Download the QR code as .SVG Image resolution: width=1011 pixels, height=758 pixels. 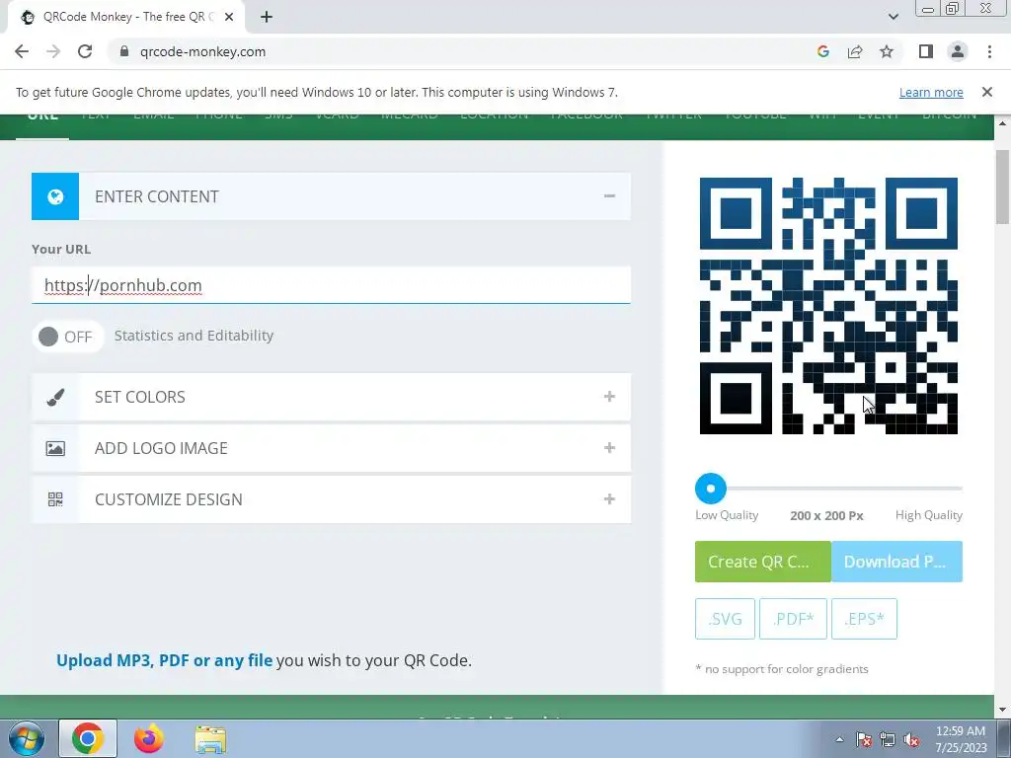pyautogui.click(x=725, y=619)
